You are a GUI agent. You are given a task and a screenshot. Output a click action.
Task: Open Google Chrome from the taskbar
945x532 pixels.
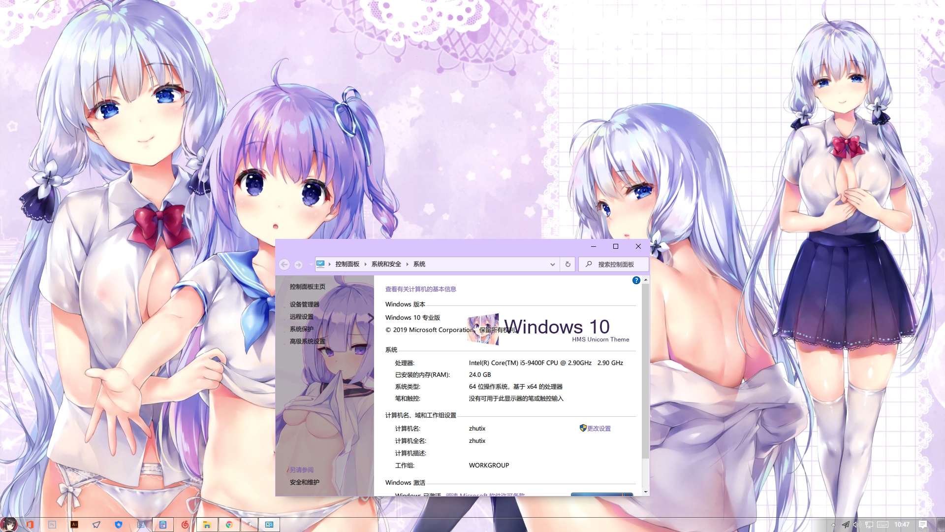[x=229, y=525]
